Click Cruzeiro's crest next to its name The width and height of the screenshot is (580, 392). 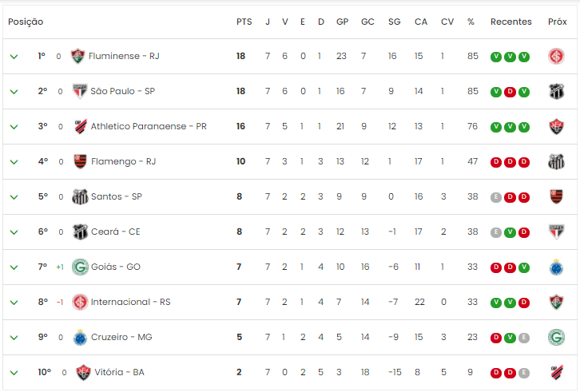[80, 337]
